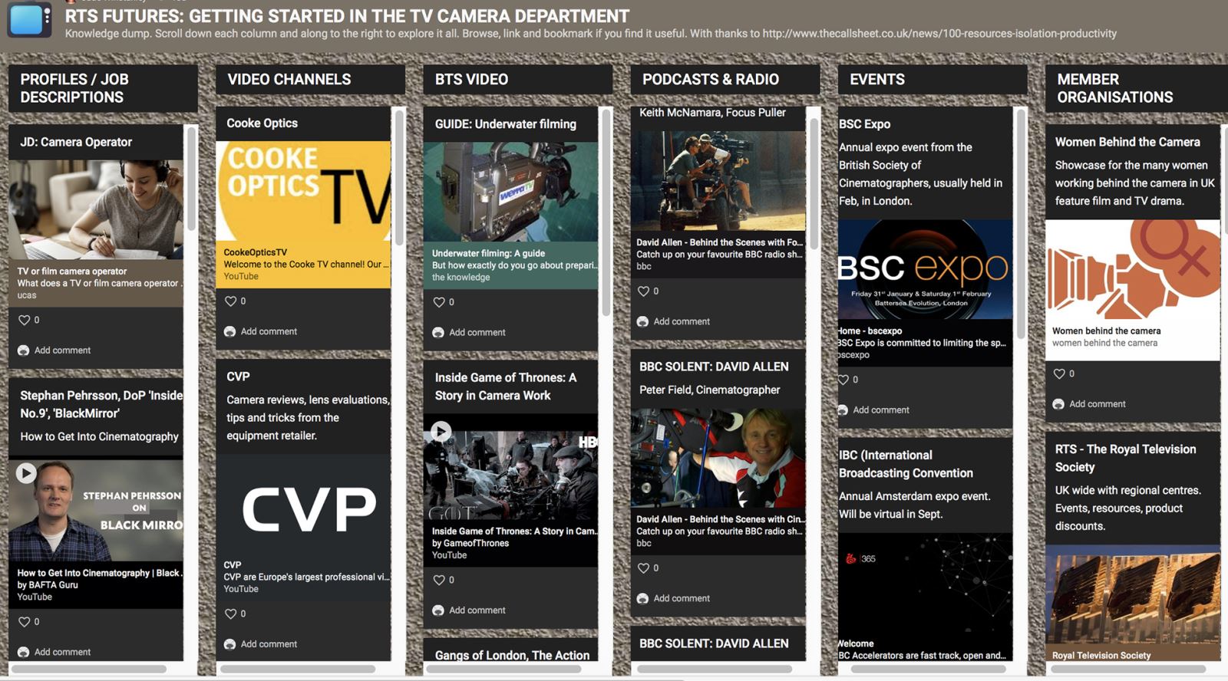Play the How to Get Into Cinematography video
Screen dimensions: 1228x681
tap(26, 473)
